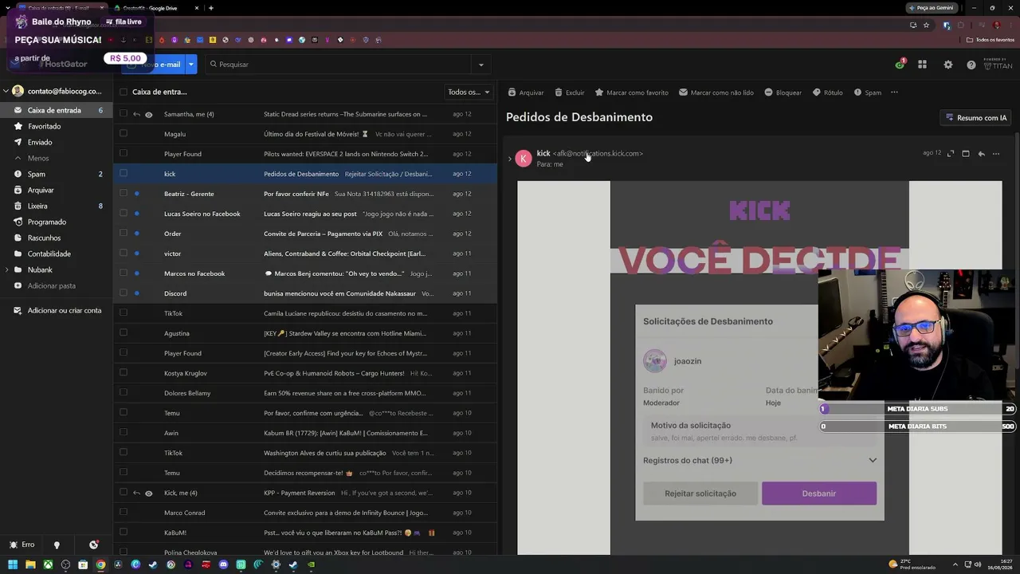Viewport: 1020px width, 574px height.
Task: Open the rocket icon with red dot
Action: 93,545
